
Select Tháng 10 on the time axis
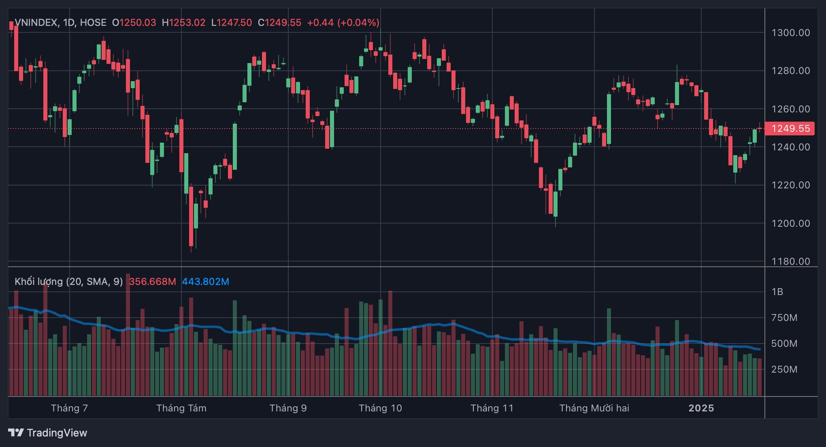click(380, 408)
